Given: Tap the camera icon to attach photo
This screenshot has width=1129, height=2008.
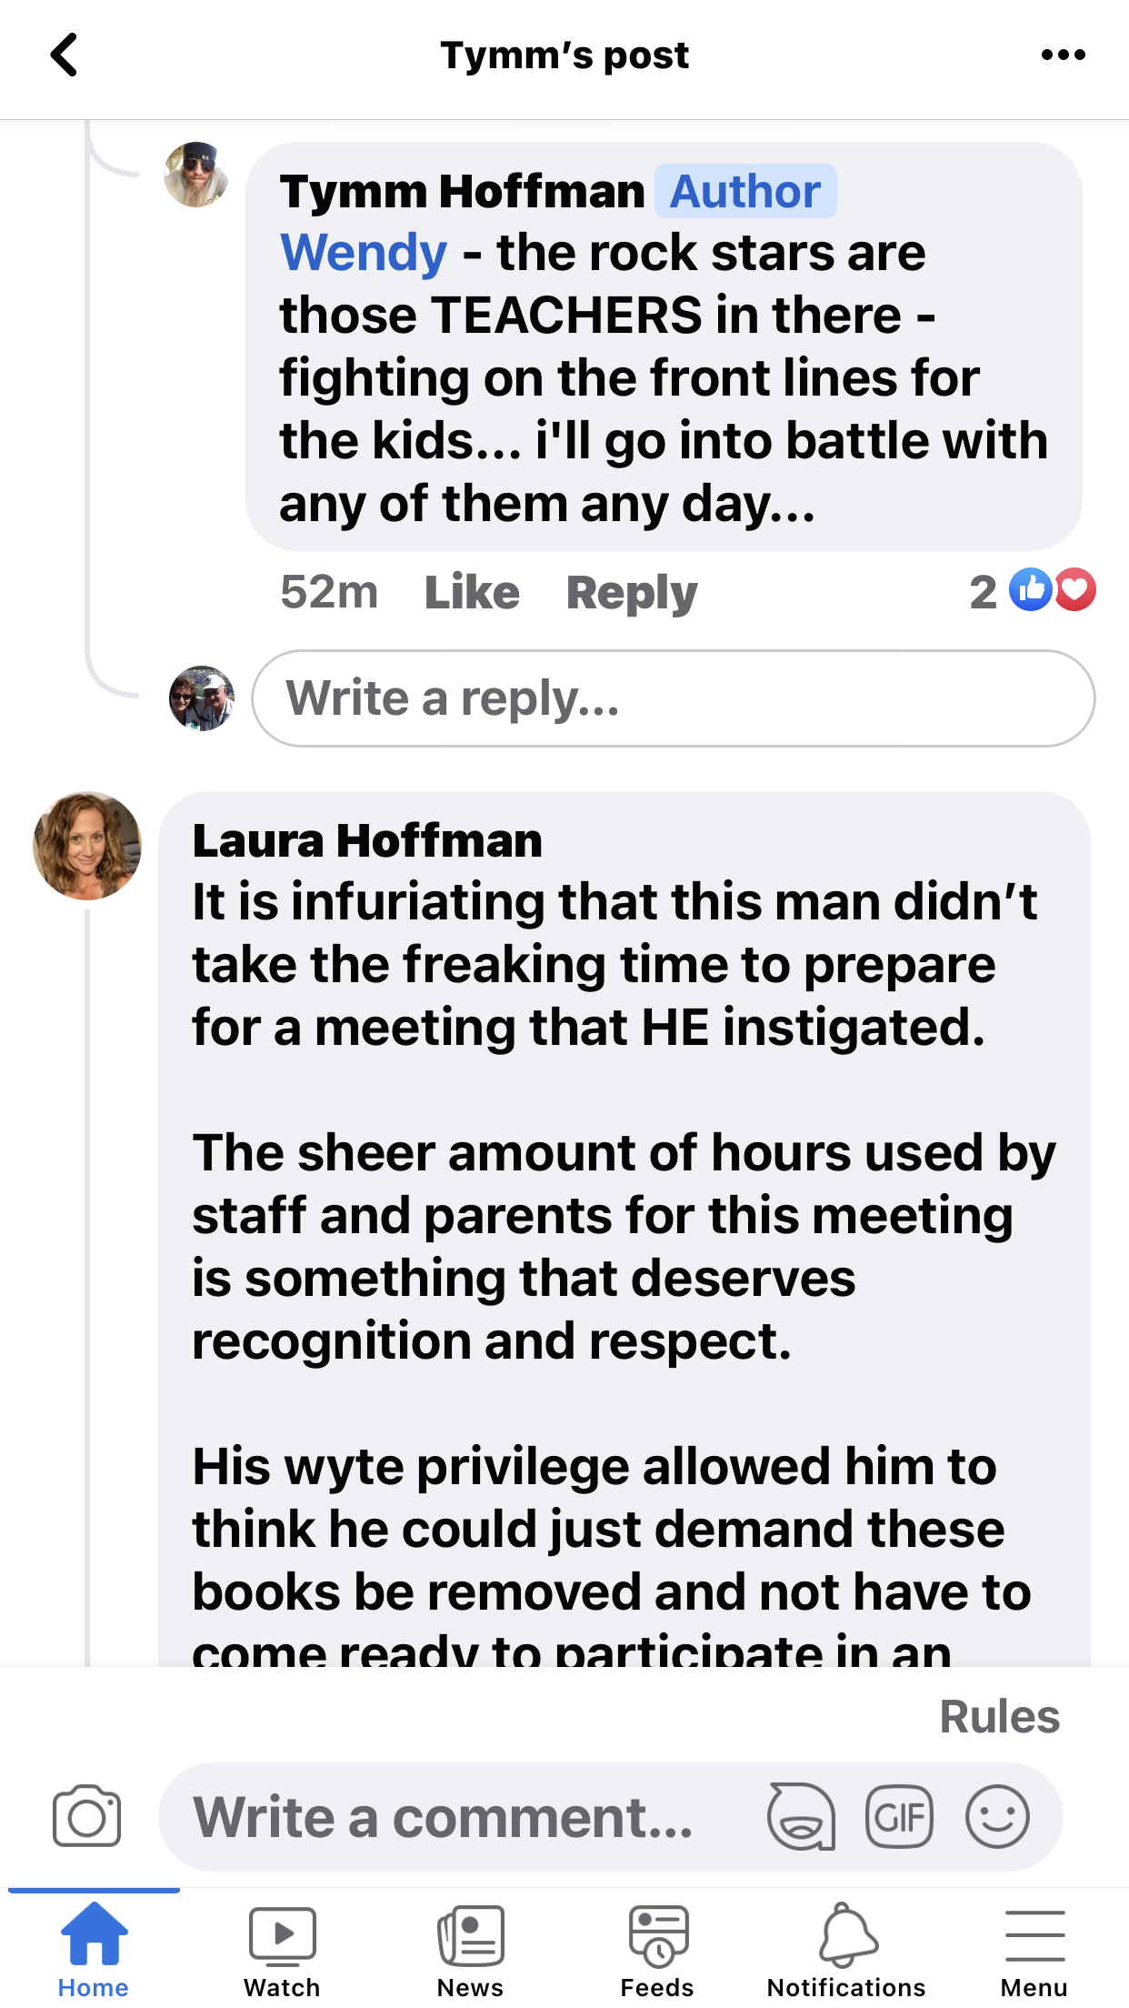Looking at the screenshot, I should click(86, 1816).
